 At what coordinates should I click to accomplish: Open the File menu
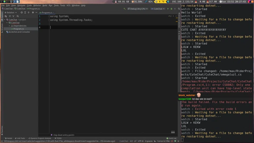point(3,5)
